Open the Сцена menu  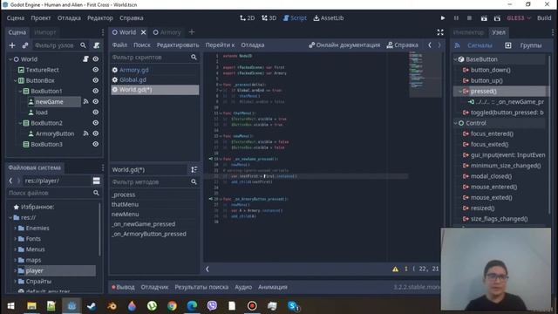(16, 17)
